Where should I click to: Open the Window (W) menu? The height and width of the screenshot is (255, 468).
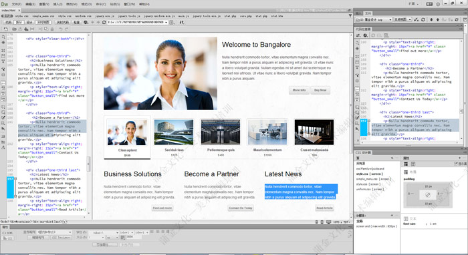click(129, 4)
